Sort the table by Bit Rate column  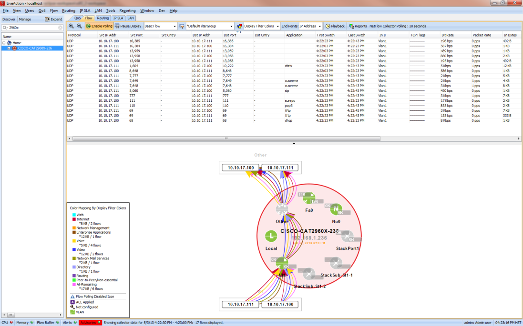pos(455,35)
